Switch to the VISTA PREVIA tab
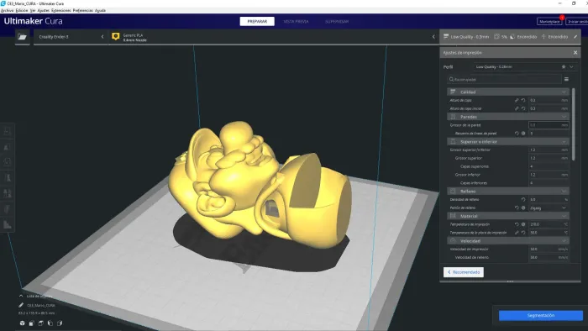This screenshot has width=588, height=331. tap(296, 21)
